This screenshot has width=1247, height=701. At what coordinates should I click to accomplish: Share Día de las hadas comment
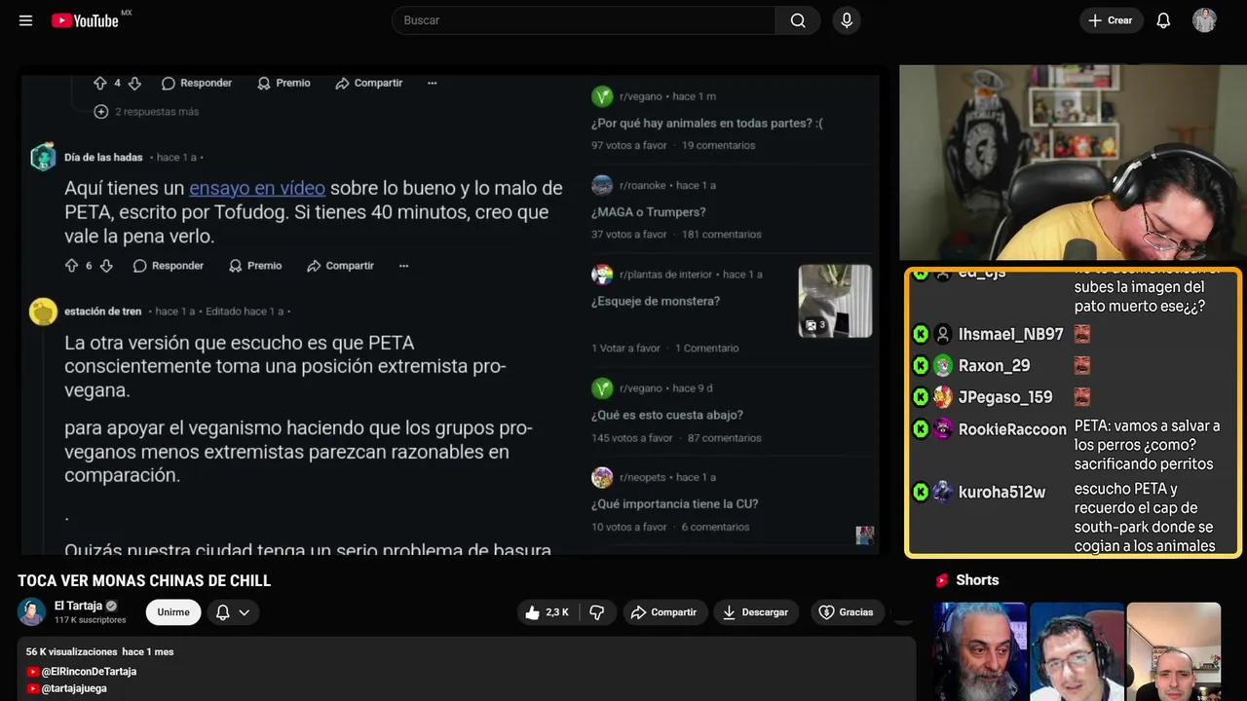pos(340,266)
